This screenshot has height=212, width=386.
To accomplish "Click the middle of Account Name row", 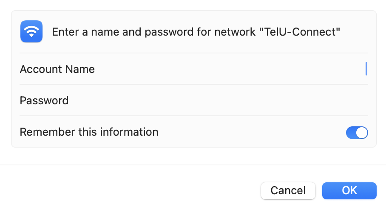I will coord(194,69).
